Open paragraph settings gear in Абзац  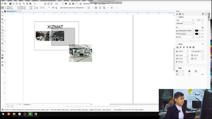tap(203, 44)
